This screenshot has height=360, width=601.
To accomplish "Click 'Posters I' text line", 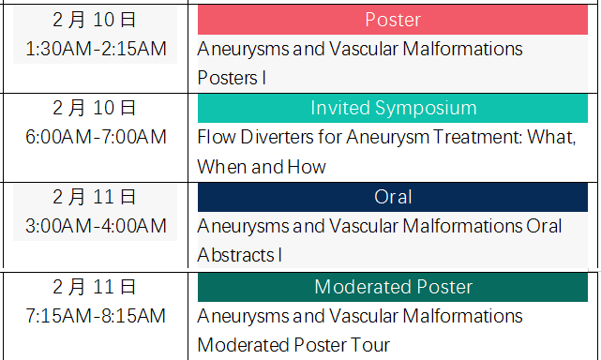I will [232, 78].
